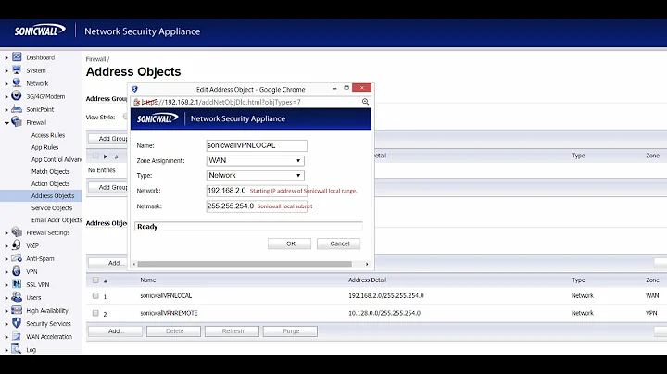
Task: Open Match Objects menu item
Action: point(50,171)
